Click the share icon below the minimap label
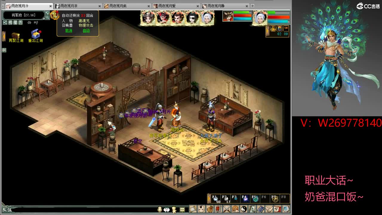The image size is (382, 215). click(x=5, y=23)
